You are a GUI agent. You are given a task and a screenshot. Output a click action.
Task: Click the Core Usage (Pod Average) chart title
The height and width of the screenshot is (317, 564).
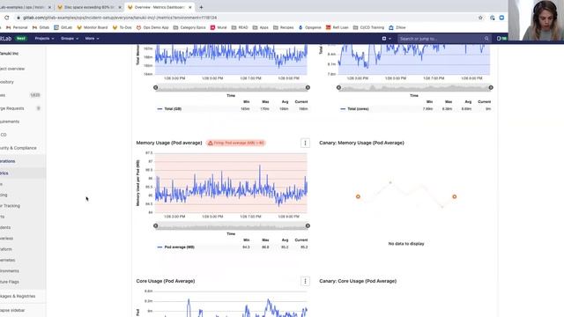(x=166, y=281)
